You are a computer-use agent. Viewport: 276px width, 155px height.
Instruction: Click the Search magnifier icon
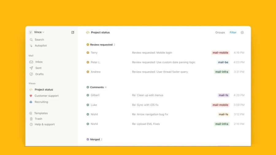pos(31,40)
